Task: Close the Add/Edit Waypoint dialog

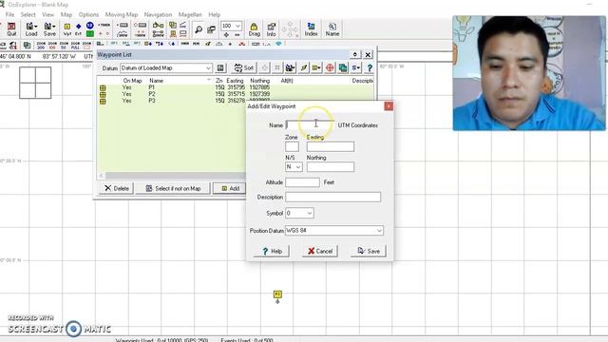Action: click(389, 106)
